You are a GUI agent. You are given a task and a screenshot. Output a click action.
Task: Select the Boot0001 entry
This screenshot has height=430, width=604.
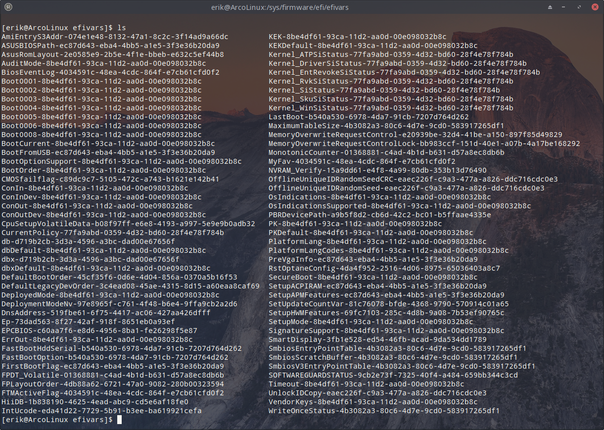(101, 81)
